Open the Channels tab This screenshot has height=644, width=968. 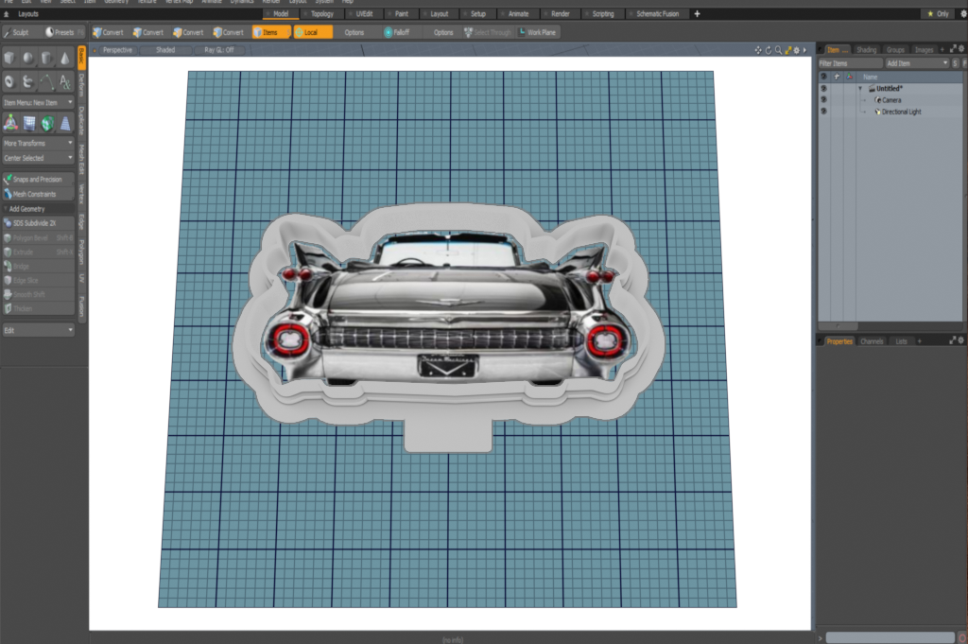point(872,340)
